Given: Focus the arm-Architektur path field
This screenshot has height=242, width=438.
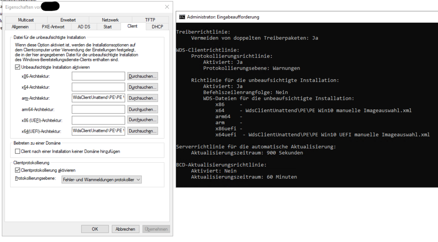Looking at the screenshot, I should point(99,98).
